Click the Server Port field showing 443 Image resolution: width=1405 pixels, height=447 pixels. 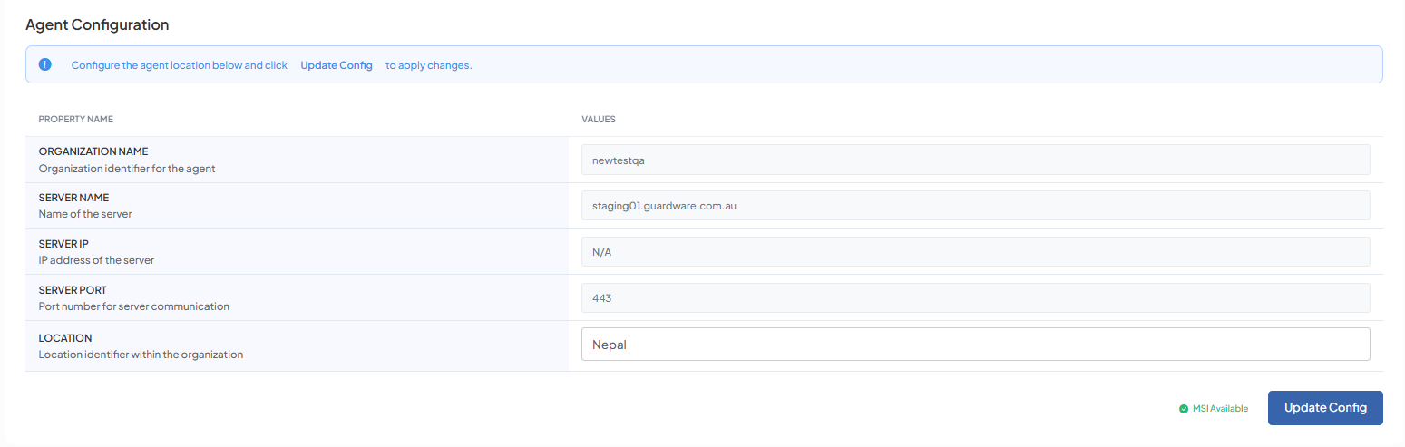(975, 298)
